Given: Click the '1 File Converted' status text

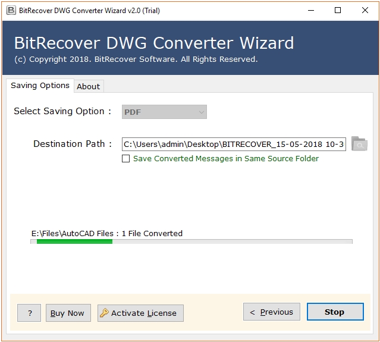Looking at the screenshot, I should 152,233.
